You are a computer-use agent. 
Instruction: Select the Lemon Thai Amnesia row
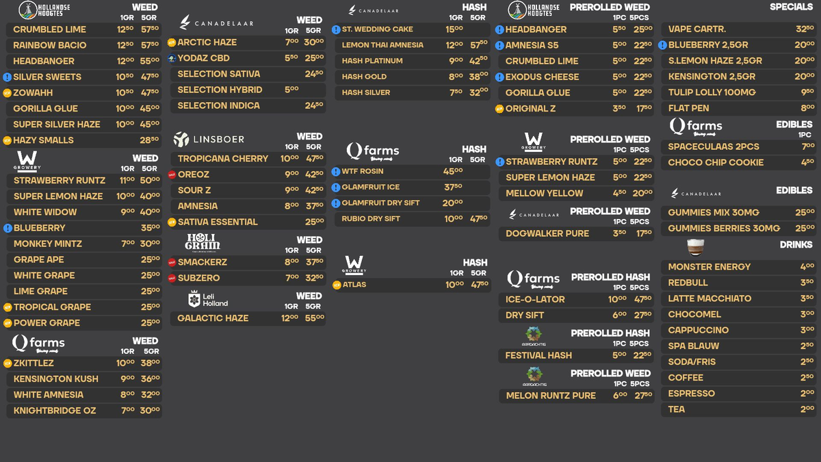point(413,45)
